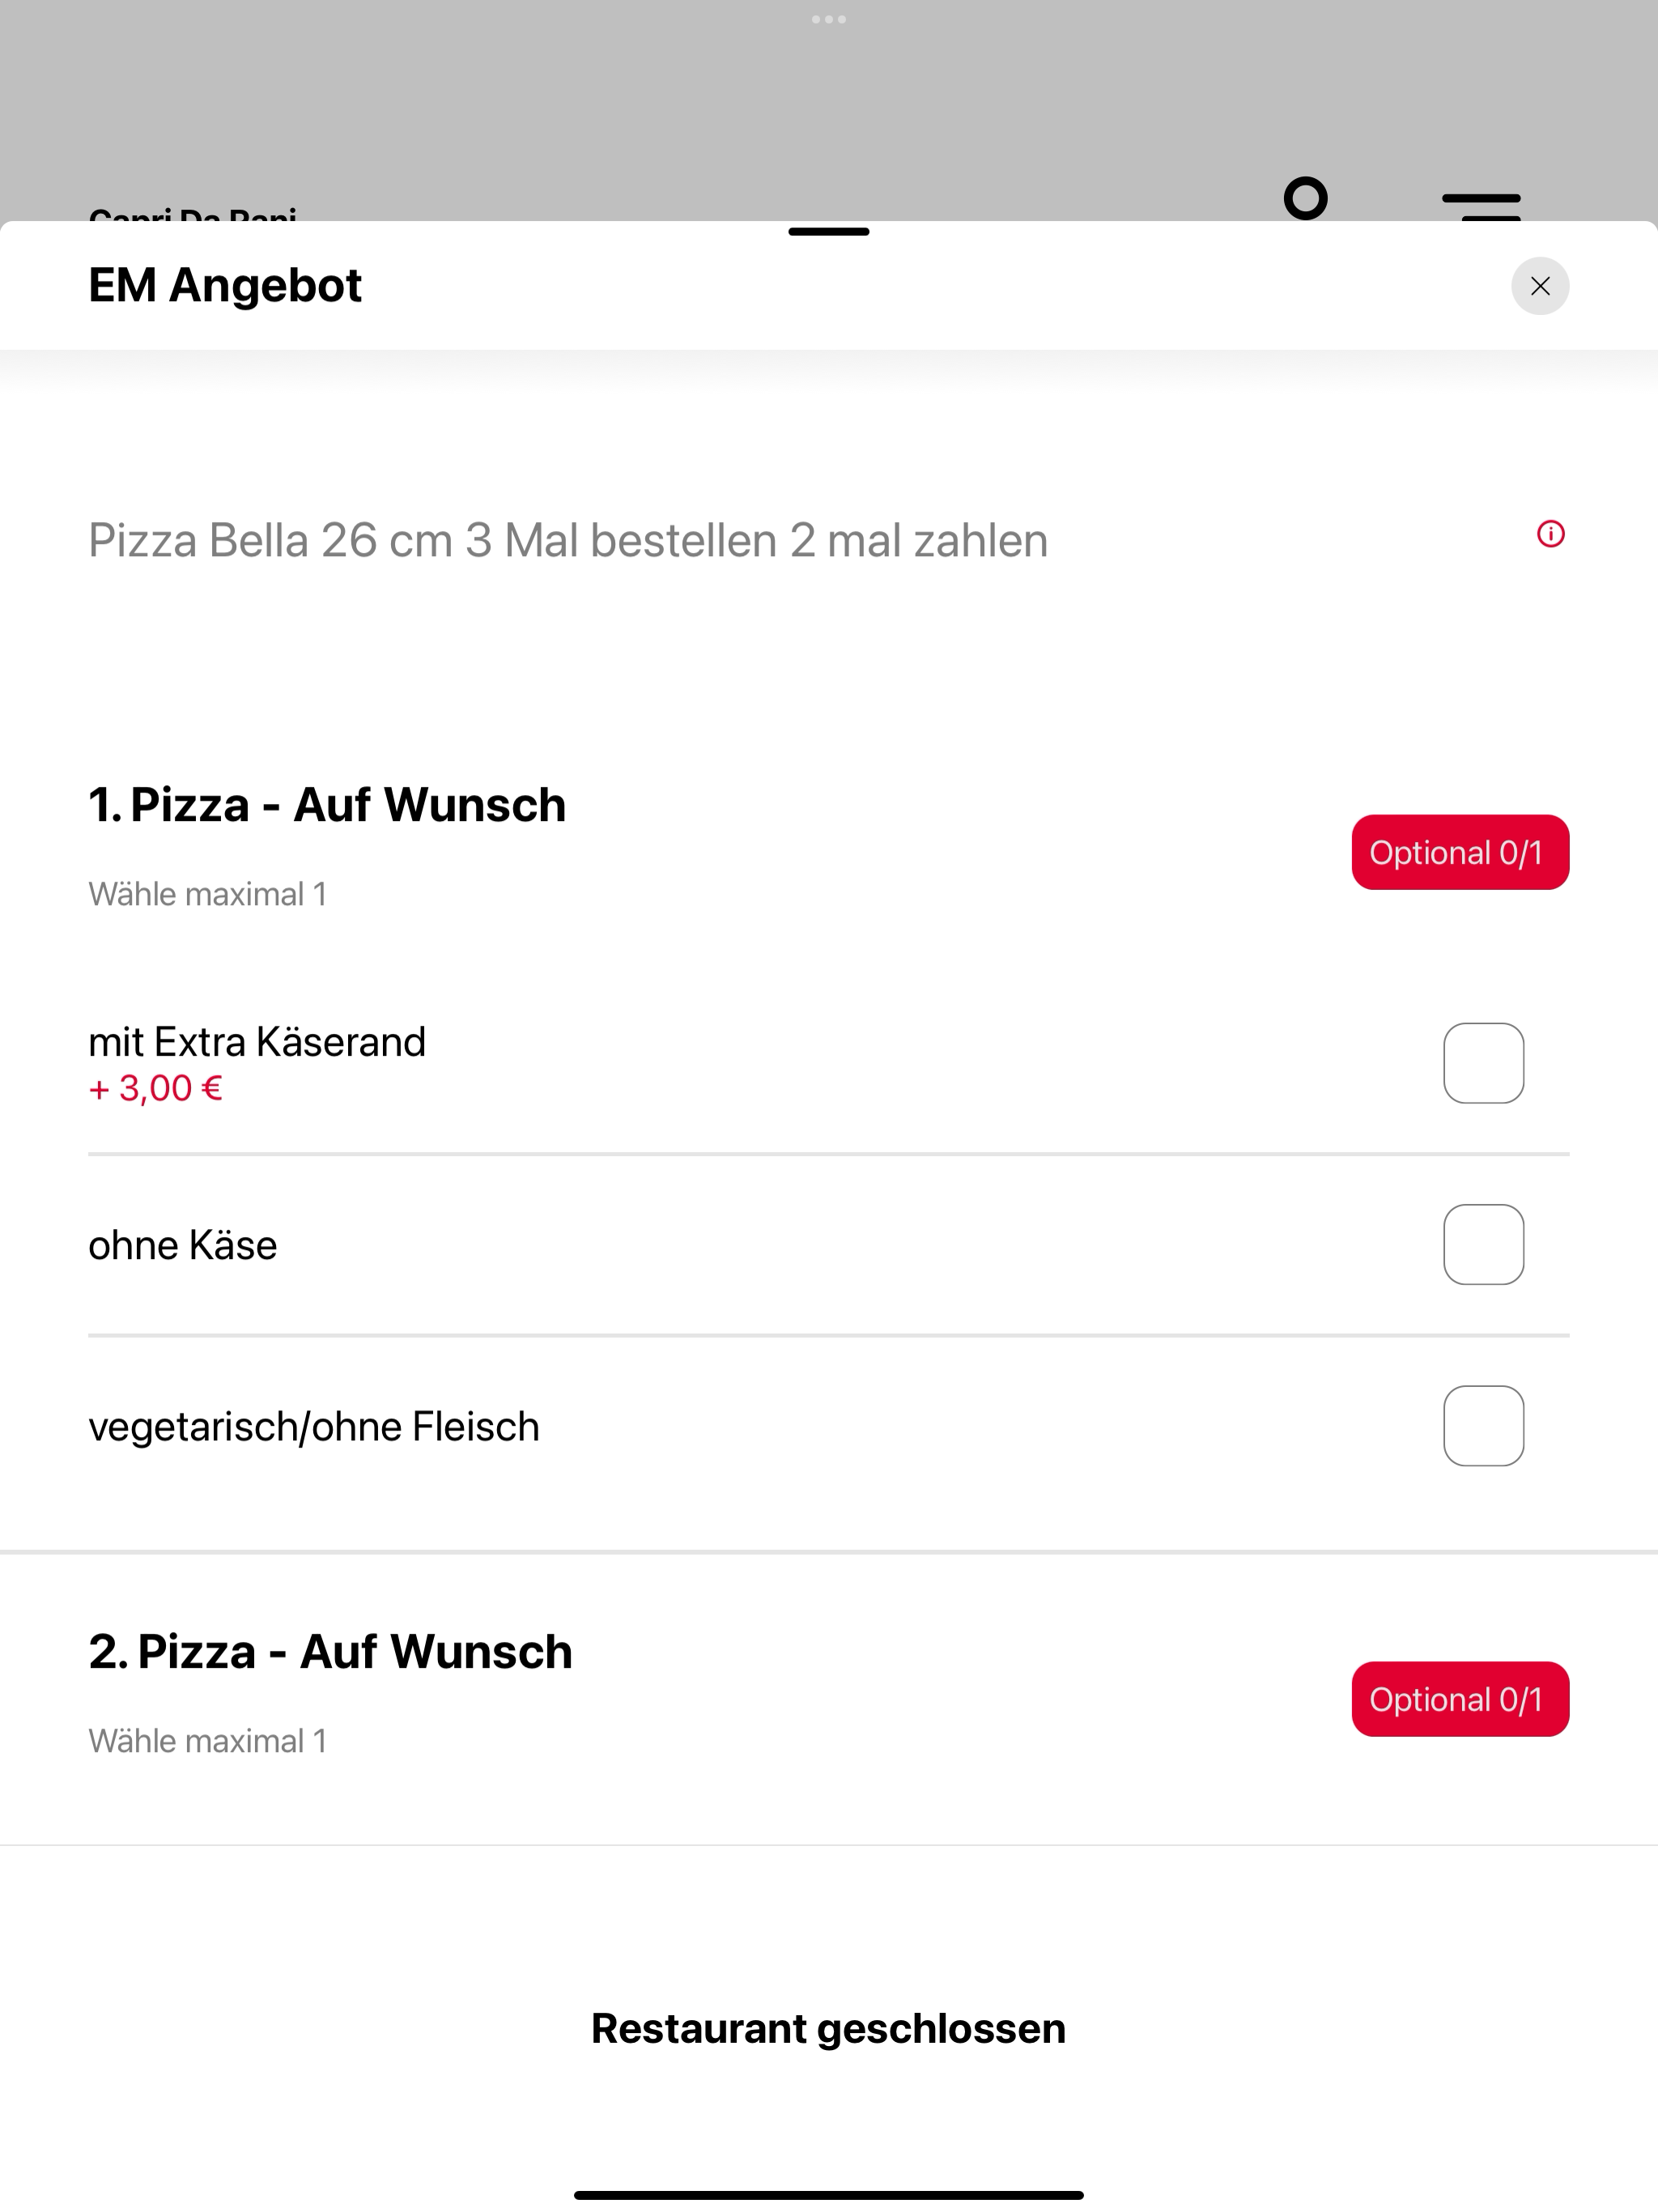Select the 1. Pizza - Auf Wunsch heading
The height and width of the screenshot is (2212, 1658).
327,804
